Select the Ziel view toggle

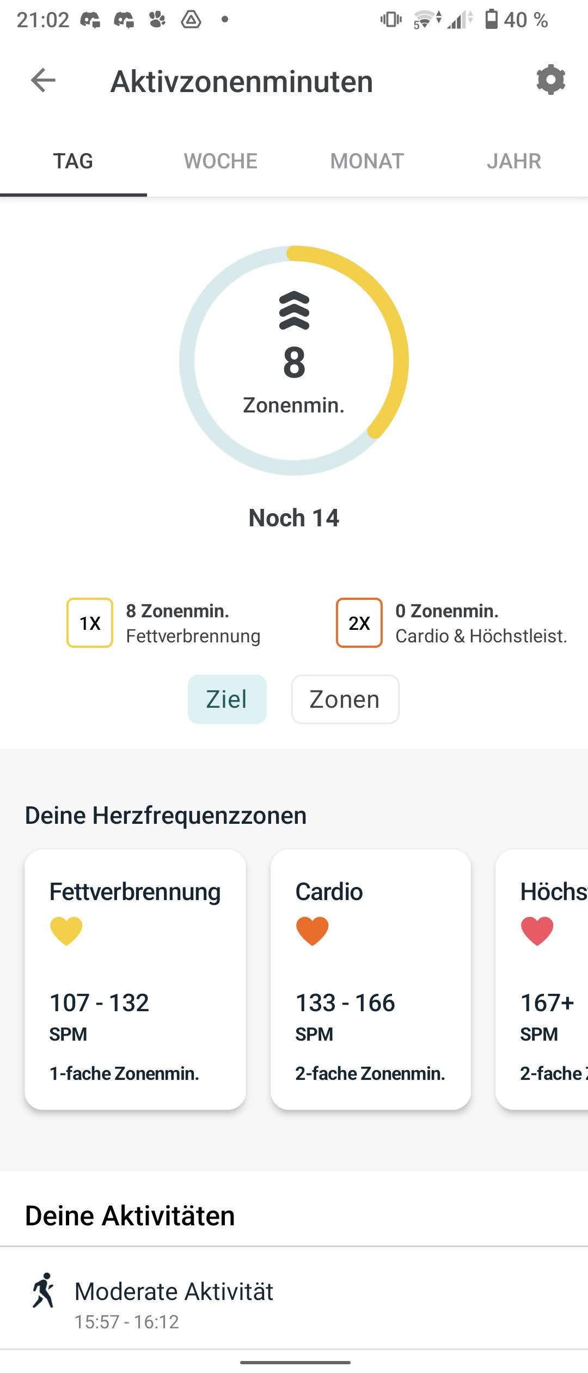coord(227,699)
